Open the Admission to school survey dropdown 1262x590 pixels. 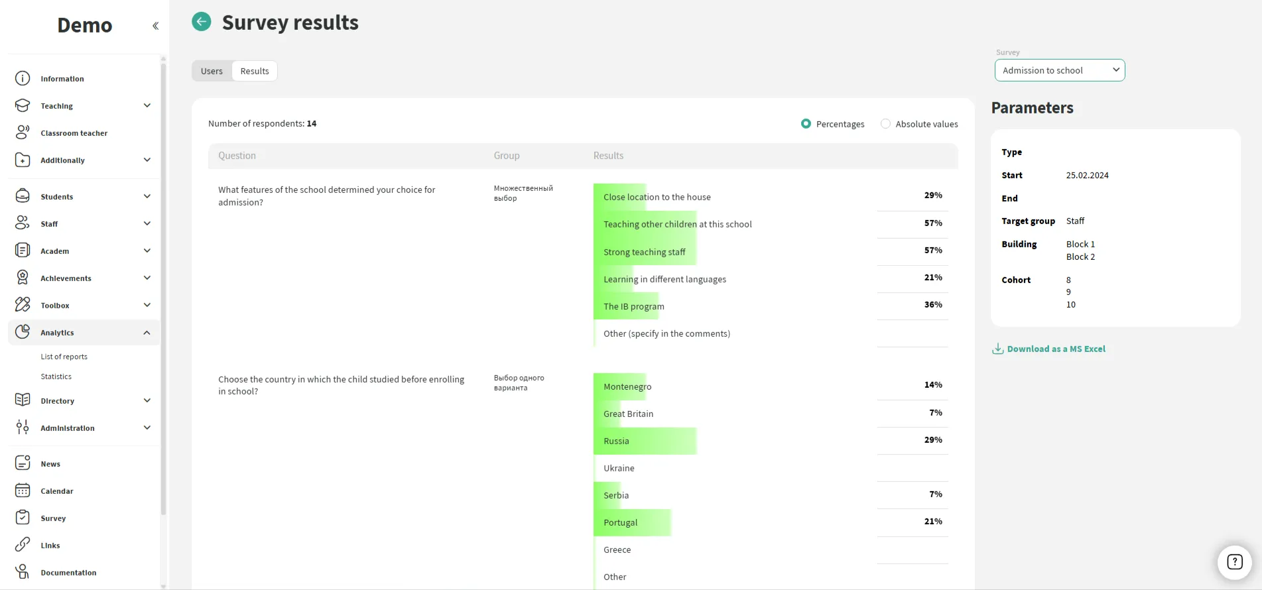click(1059, 70)
